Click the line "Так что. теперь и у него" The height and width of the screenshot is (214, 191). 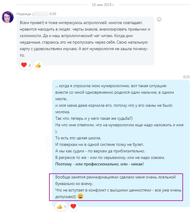pyautogui.click(x=94, y=118)
